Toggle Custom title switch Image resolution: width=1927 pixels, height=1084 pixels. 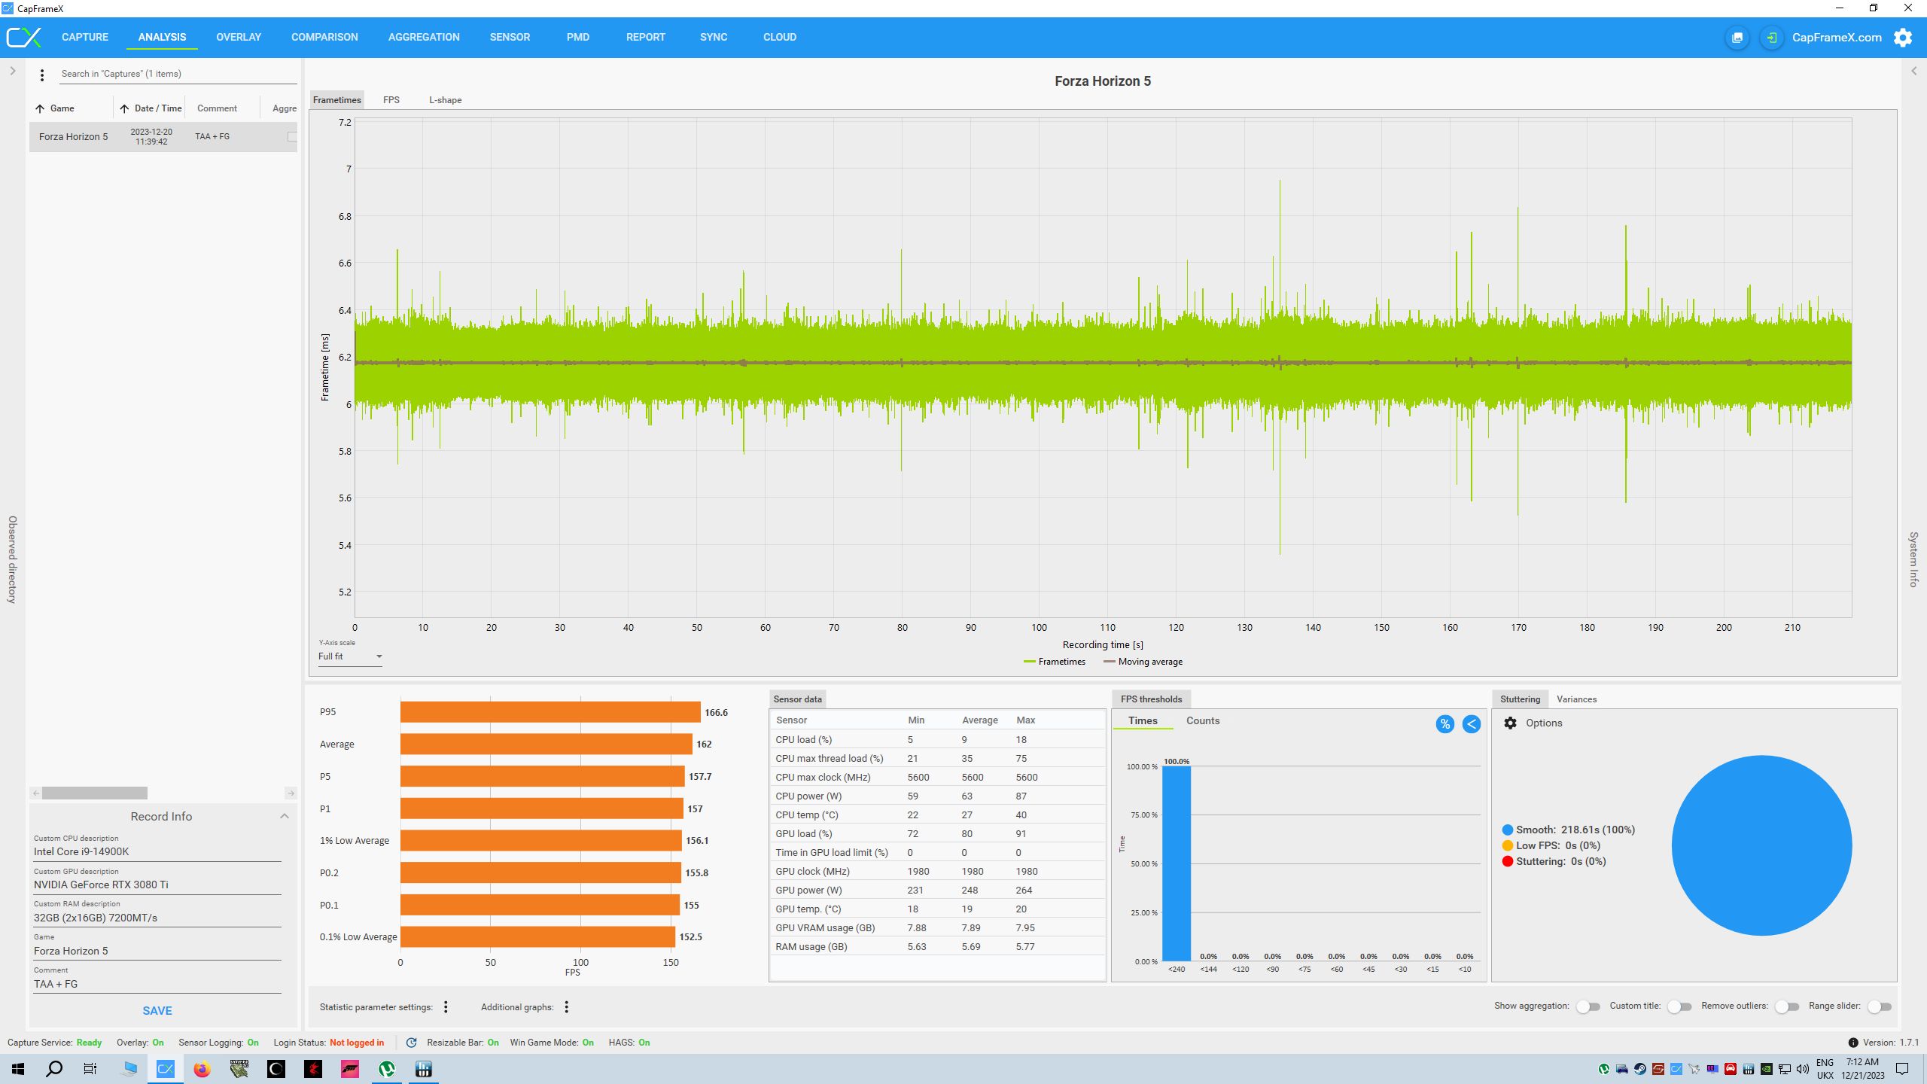(1679, 1006)
